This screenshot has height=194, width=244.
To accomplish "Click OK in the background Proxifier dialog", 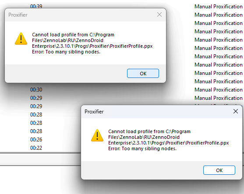I will [143, 74].
